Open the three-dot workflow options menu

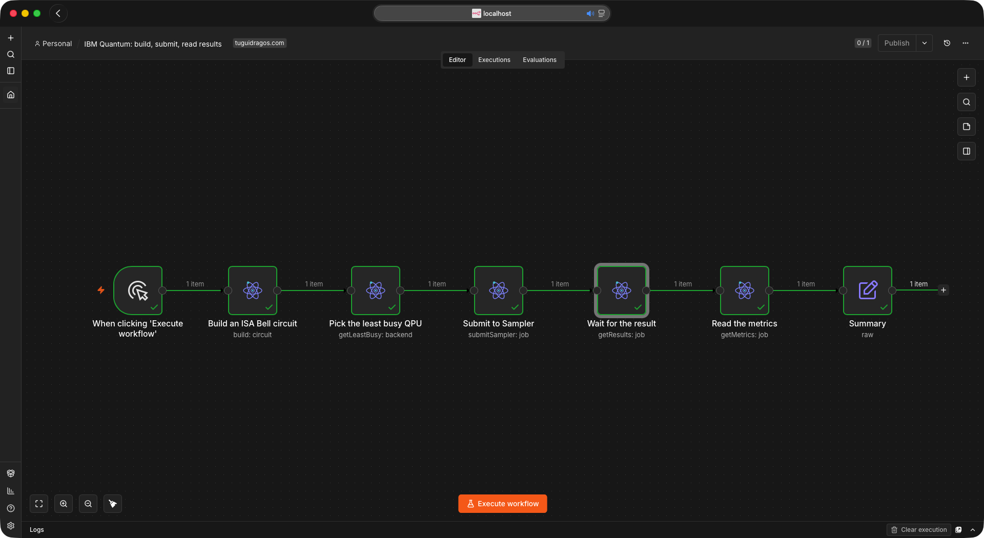[x=966, y=43]
